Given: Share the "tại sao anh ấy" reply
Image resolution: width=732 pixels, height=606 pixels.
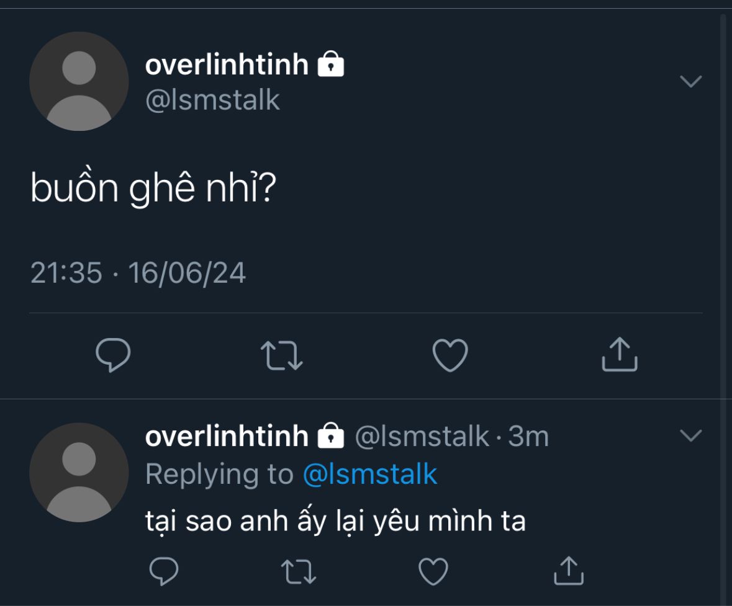Looking at the screenshot, I should [568, 571].
